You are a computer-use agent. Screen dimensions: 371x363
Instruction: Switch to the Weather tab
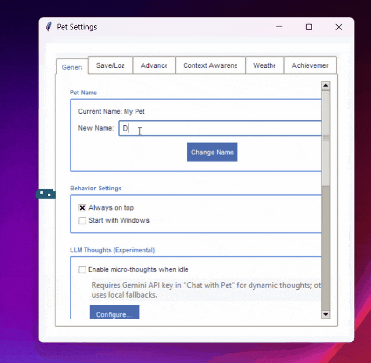[x=264, y=65]
